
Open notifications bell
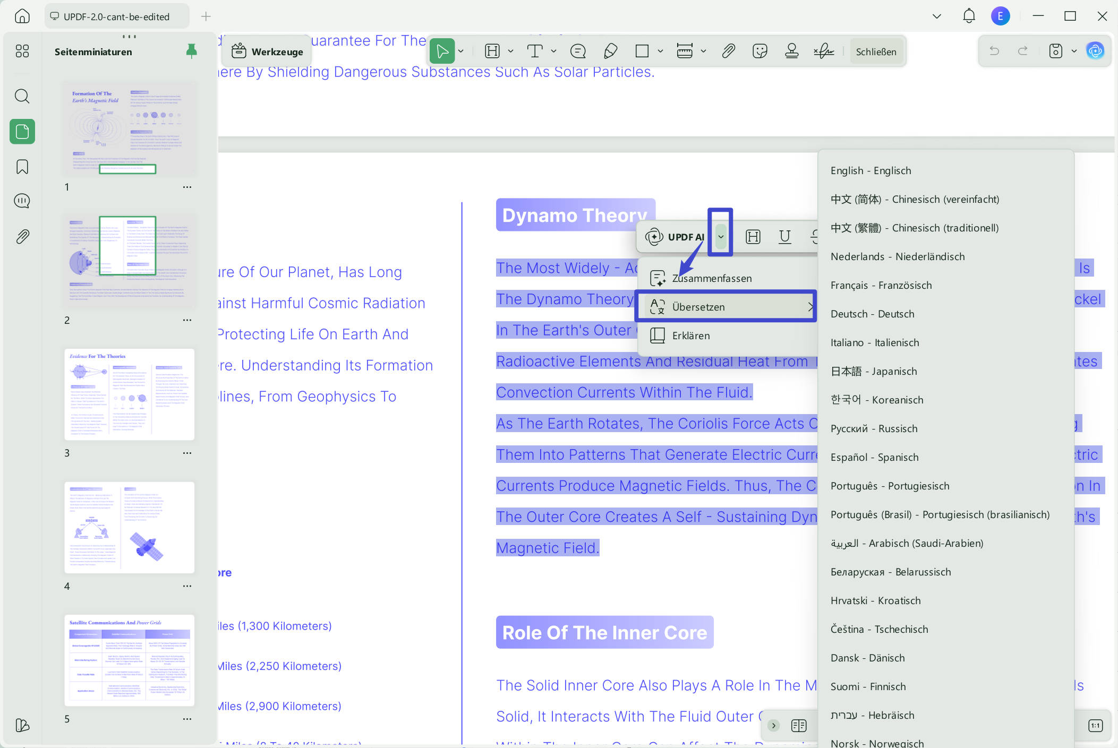[969, 16]
